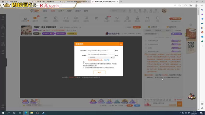Open the more ellipsis icon in streamer toolbar
The height and width of the screenshot is (115, 205).
click(x=158, y=18)
